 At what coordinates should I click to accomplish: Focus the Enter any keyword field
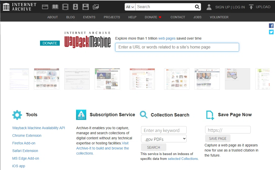coord(164,130)
